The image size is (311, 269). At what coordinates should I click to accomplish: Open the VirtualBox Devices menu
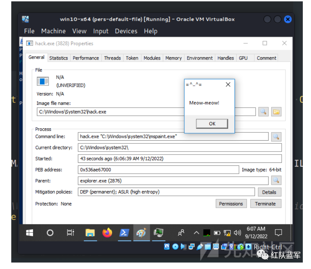coord(126,31)
